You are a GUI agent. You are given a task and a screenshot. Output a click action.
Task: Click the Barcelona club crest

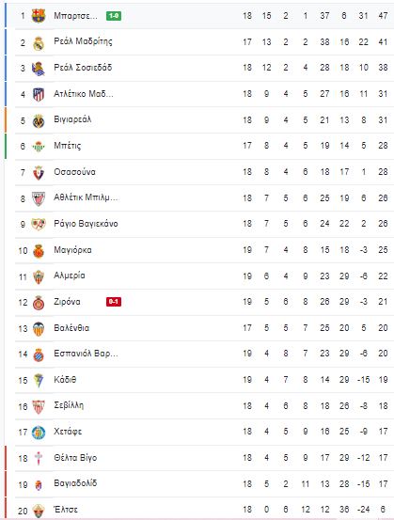[39, 16]
